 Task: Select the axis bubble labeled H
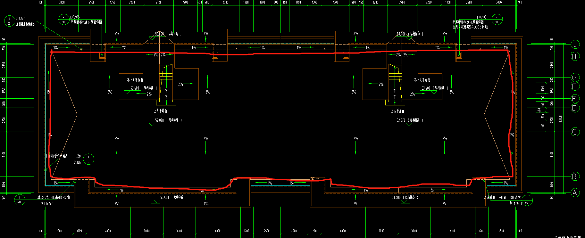click(x=575, y=56)
